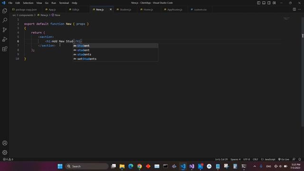Choose the lowercase student suggestion
304x171 pixels.
click(x=115, y=50)
